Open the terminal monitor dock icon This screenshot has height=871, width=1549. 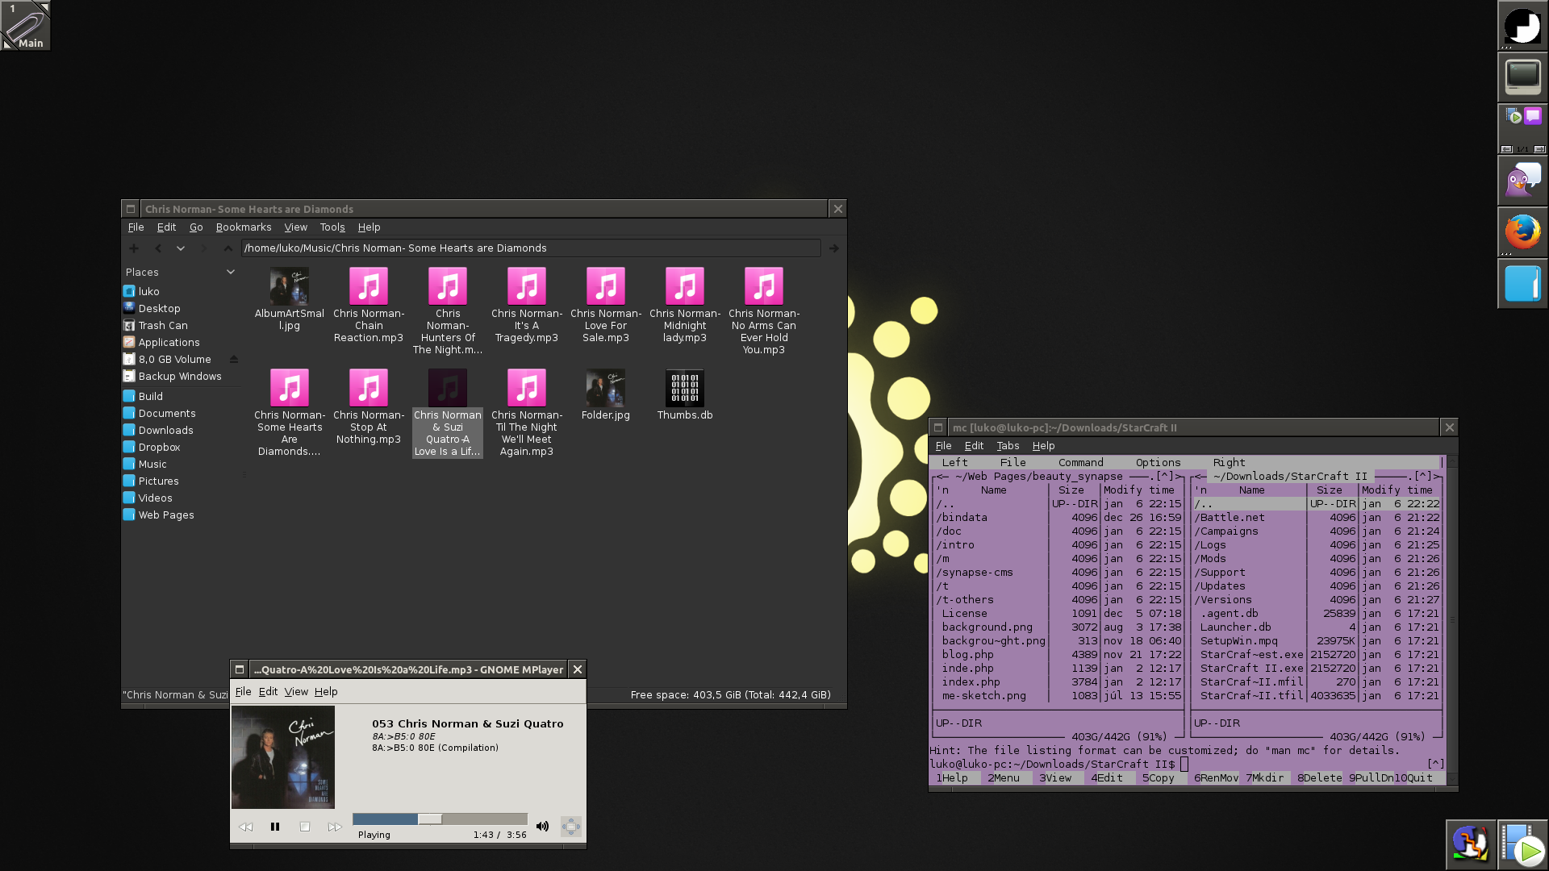pyautogui.click(x=1522, y=77)
